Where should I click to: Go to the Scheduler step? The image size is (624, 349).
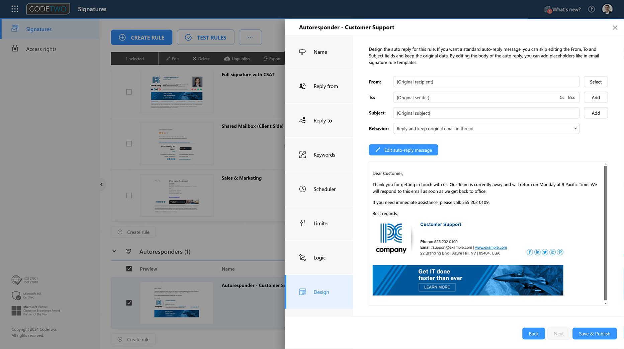319,189
